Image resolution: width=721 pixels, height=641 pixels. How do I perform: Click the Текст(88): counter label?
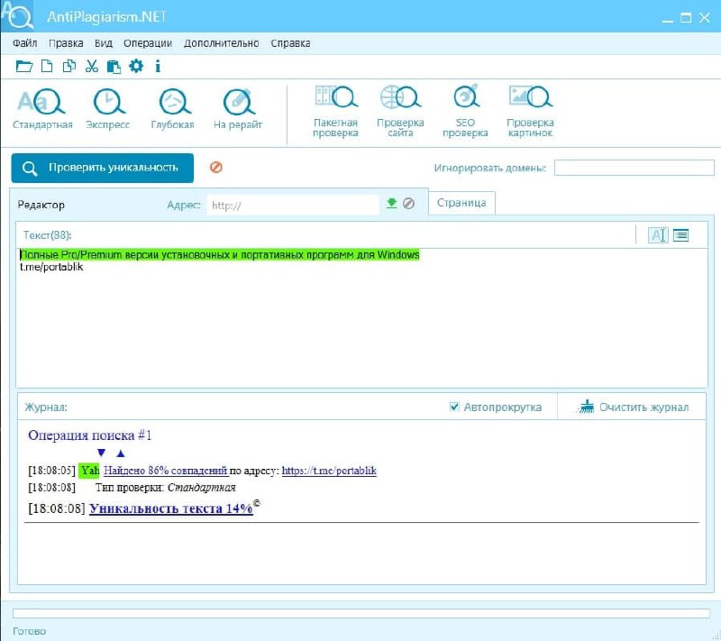(48, 235)
